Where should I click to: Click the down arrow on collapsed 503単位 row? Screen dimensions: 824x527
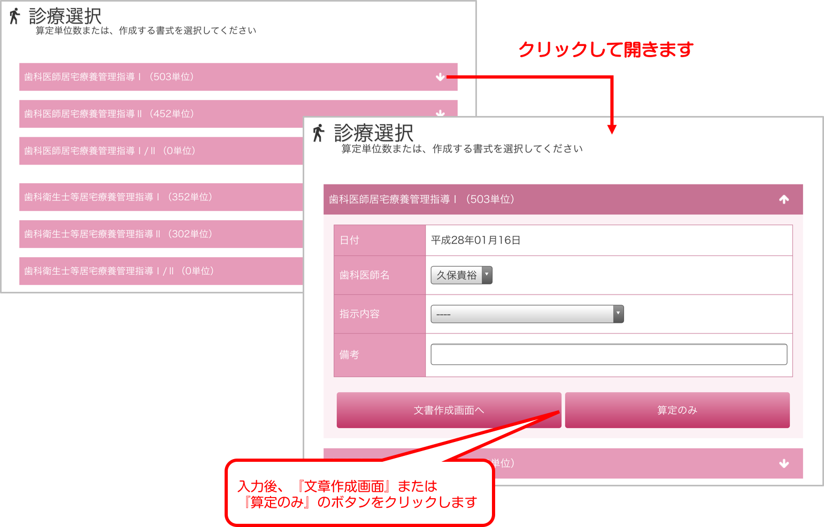440,77
